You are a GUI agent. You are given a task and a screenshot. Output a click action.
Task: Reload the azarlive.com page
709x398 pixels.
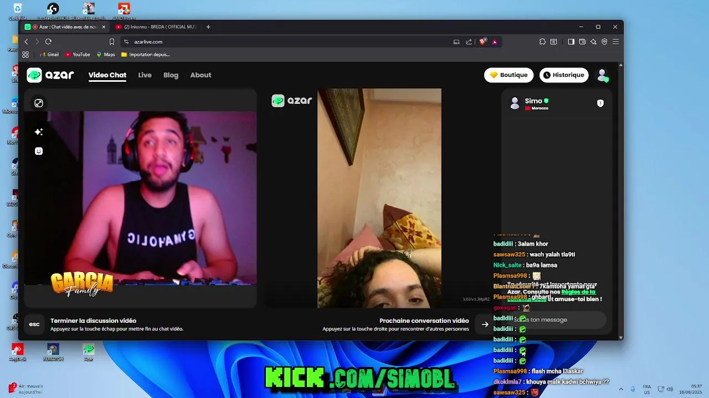48,41
